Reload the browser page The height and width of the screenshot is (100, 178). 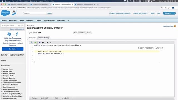pyautogui.click(x=8, y=8)
